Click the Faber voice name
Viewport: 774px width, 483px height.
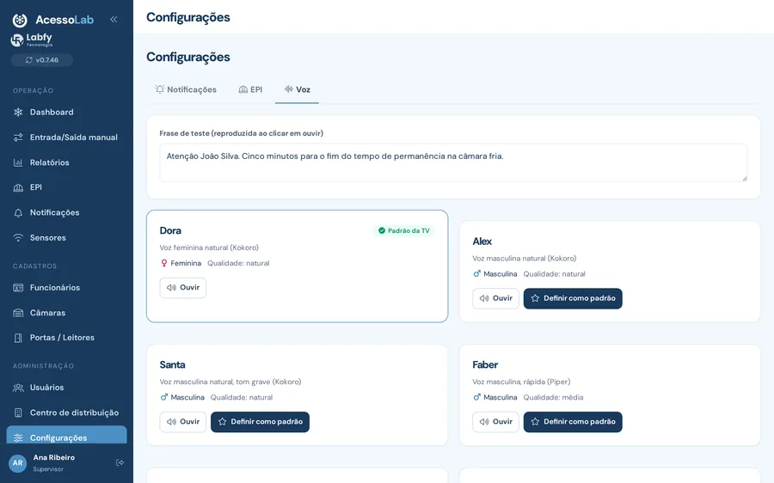coord(485,364)
